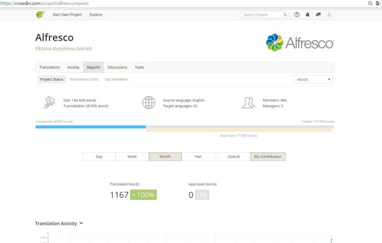Click Start Own Project link

[x=67, y=14]
